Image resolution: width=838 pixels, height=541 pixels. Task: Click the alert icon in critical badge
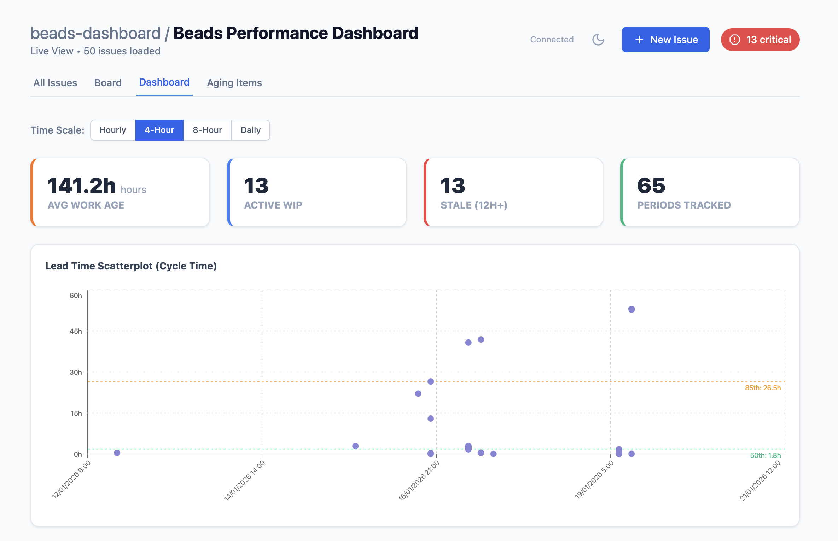coord(735,40)
